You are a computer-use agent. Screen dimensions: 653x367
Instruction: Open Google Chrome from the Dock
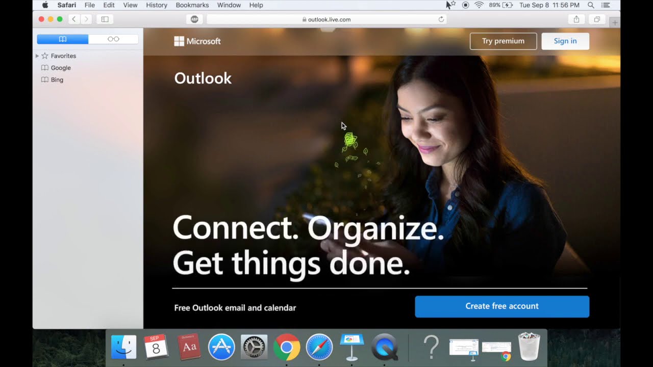point(287,347)
